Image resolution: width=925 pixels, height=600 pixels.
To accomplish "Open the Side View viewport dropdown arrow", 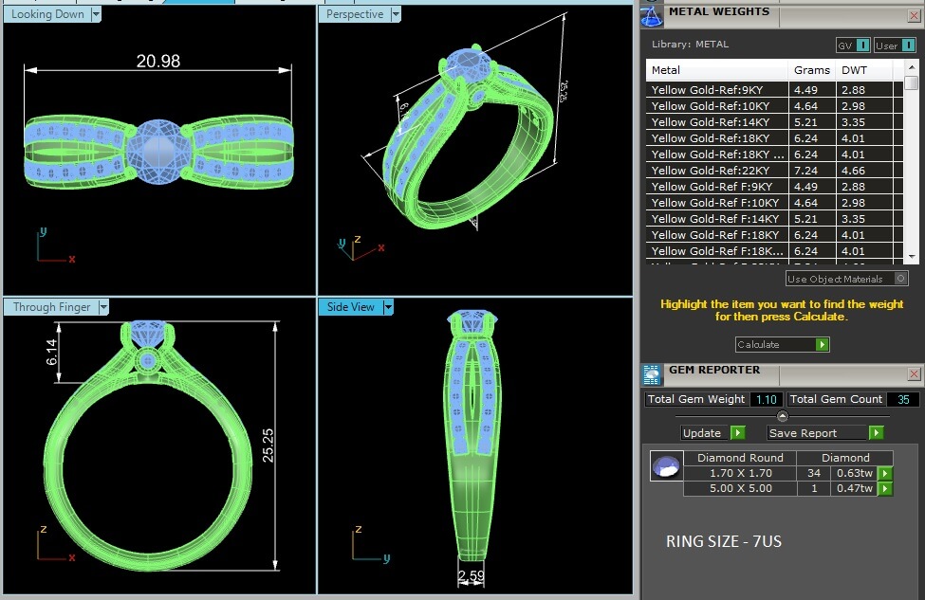I will click(x=388, y=307).
